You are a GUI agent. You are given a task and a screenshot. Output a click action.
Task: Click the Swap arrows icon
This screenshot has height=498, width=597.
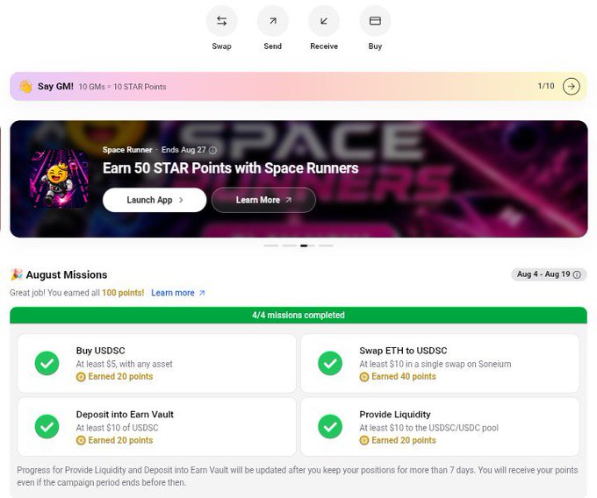221,21
